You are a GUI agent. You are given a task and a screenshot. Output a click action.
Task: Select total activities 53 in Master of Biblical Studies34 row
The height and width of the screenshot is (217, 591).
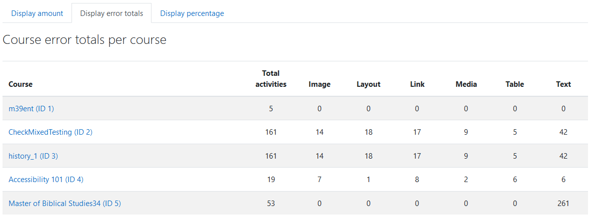[x=271, y=204]
